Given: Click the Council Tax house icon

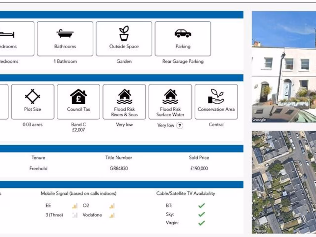Looking at the screenshot, I should [78, 97].
